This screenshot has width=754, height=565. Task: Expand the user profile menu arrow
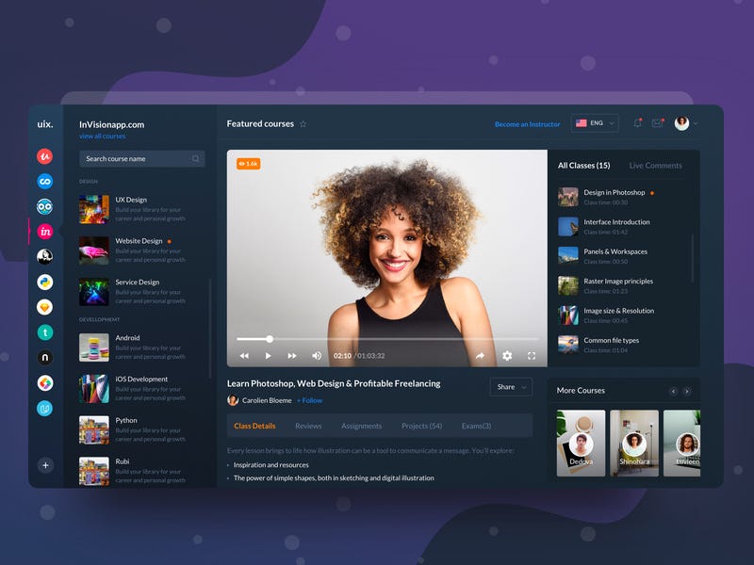pyautogui.click(x=696, y=123)
